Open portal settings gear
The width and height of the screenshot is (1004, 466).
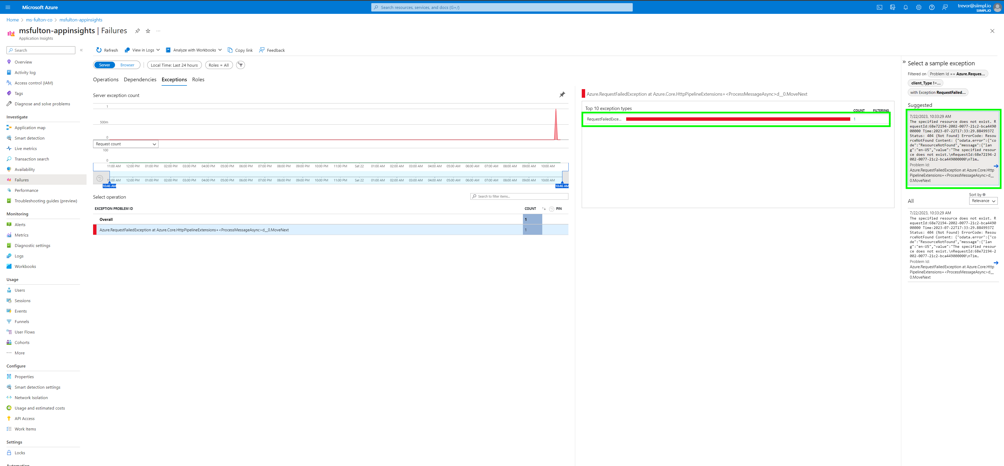click(919, 7)
